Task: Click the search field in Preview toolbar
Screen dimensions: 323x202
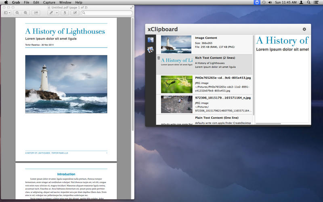Action: click(x=107, y=13)
